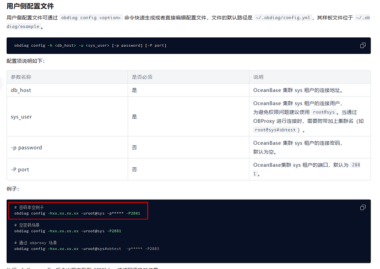
Task: Click the table header 参数名称
Action: pyautogui.click(x=21, y=77)
